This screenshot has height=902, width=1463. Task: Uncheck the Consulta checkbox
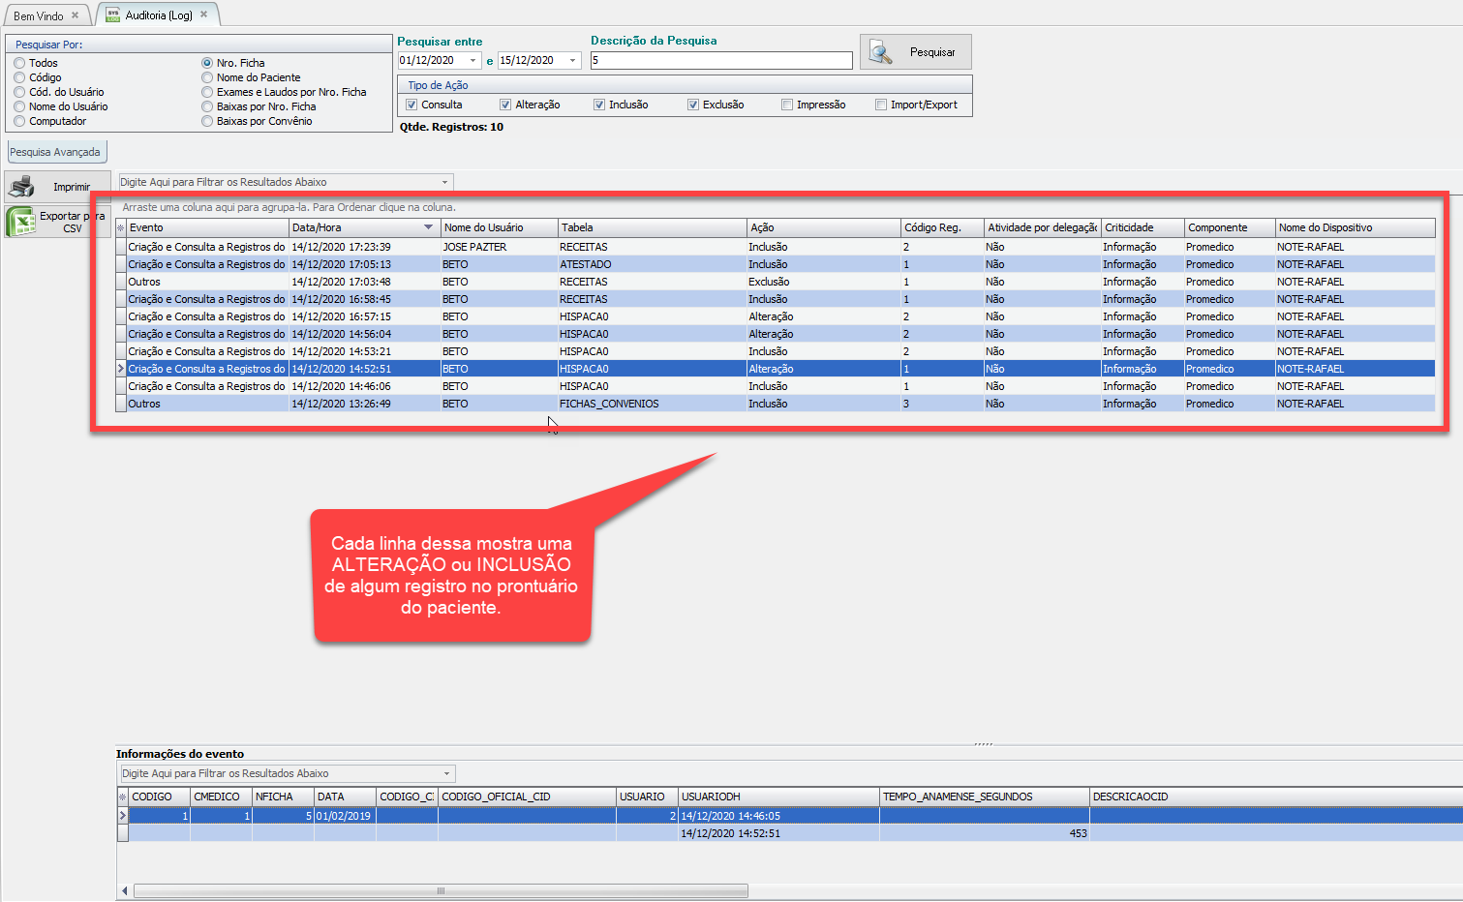pyautogui.click(x=411, y=105)
